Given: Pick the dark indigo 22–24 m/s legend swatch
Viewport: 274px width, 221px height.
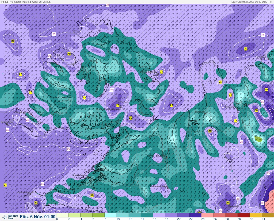Looking at the screenshot, I should (195, 215).
